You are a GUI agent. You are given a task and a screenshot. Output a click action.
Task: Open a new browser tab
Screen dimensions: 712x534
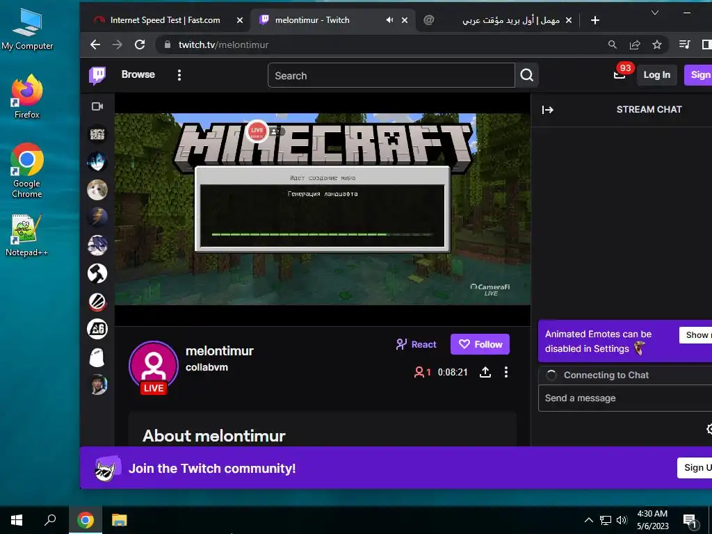(595, 20)
